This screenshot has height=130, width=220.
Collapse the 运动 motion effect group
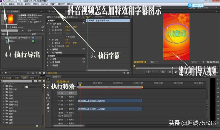[48, 24]
